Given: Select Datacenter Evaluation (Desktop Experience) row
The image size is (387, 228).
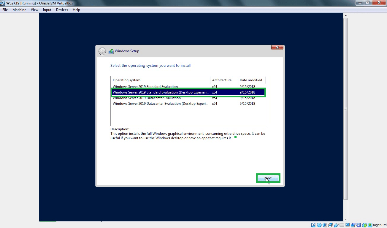Looking at the screenshot, I should (188, 104).
